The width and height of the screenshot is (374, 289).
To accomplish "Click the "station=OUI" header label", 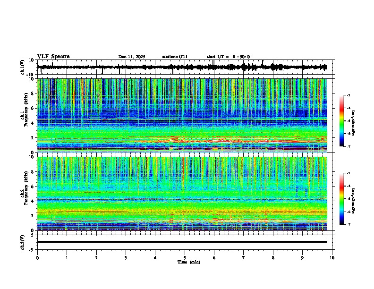I will pyautogui.click(x=175, y=57).
